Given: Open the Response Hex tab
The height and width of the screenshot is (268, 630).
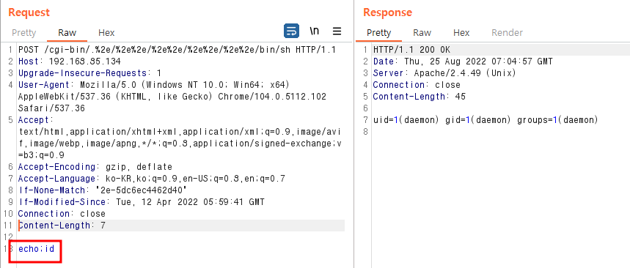Looking at the screenshot, I should coord(461,32).
